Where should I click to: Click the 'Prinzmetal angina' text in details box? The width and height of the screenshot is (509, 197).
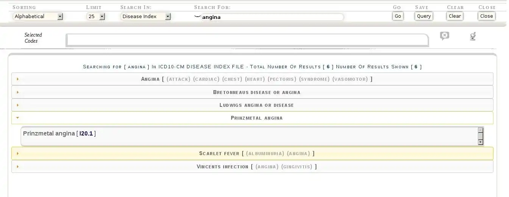(49, 133)
